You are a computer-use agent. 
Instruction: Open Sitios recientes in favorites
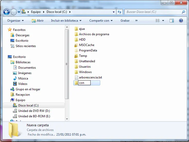[x=26, y=46]
